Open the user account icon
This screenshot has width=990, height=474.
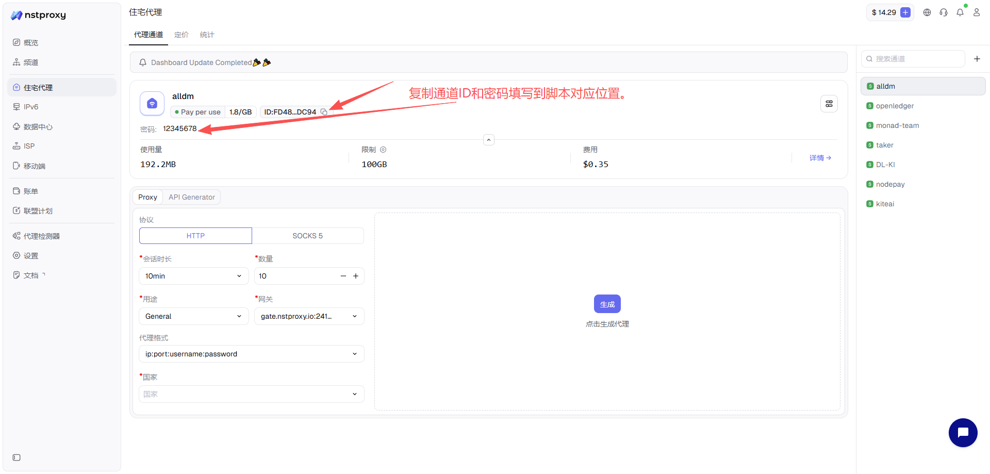[x=977, y=12]
